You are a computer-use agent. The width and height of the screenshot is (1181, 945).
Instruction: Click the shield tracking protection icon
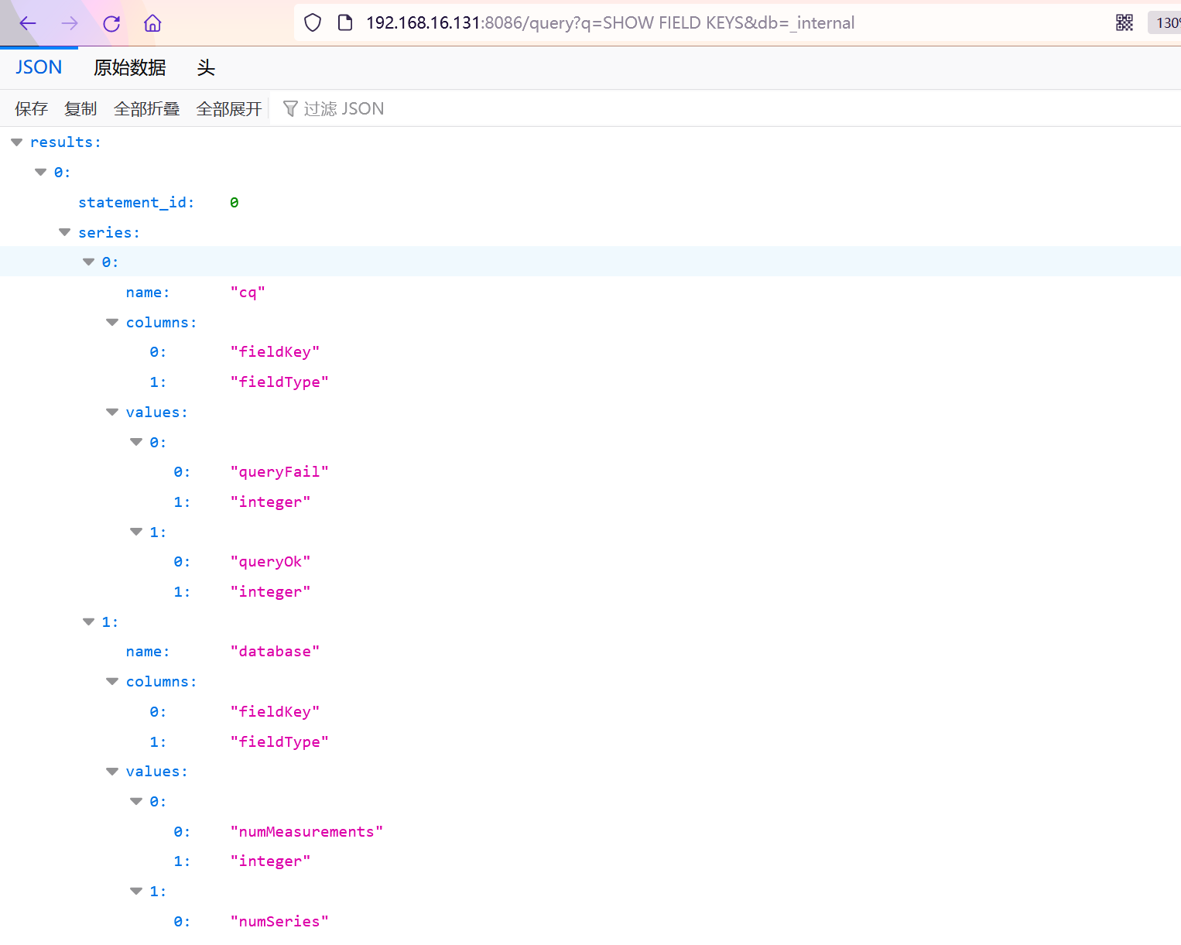click(x=313, y=23)
